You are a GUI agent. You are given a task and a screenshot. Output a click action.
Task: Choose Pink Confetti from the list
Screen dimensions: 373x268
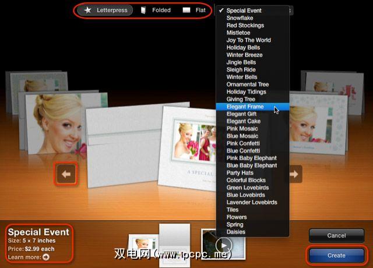(252, 143)
